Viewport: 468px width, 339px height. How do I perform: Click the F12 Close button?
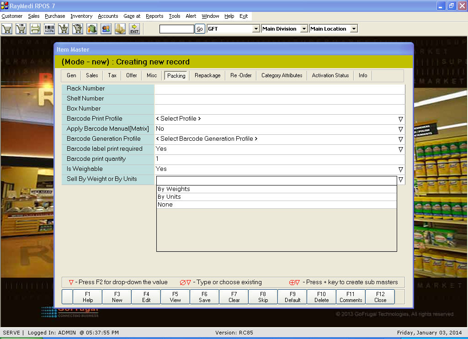380,297
